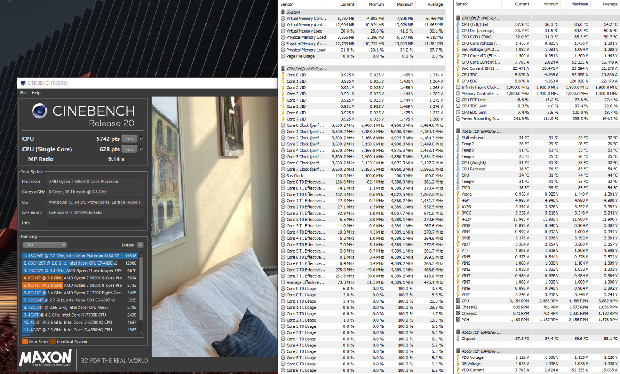The image size is (620, 374).
Task: Click the Details arrow button in Ranking
Action: tap(140, 245)
